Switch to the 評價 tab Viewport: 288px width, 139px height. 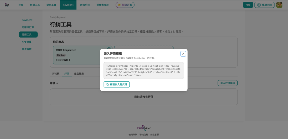pos(67,73)
